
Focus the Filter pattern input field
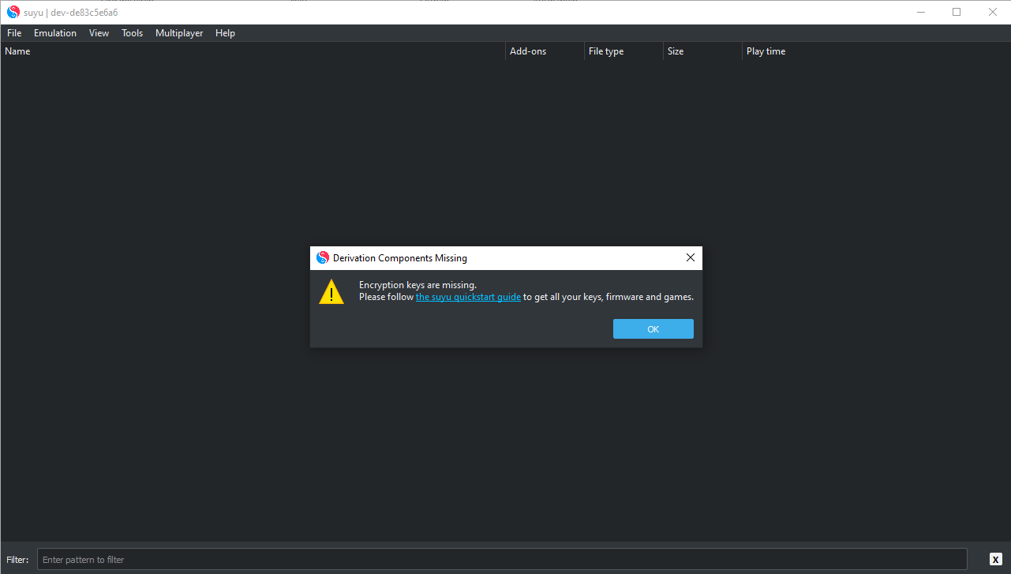(502, 559)
